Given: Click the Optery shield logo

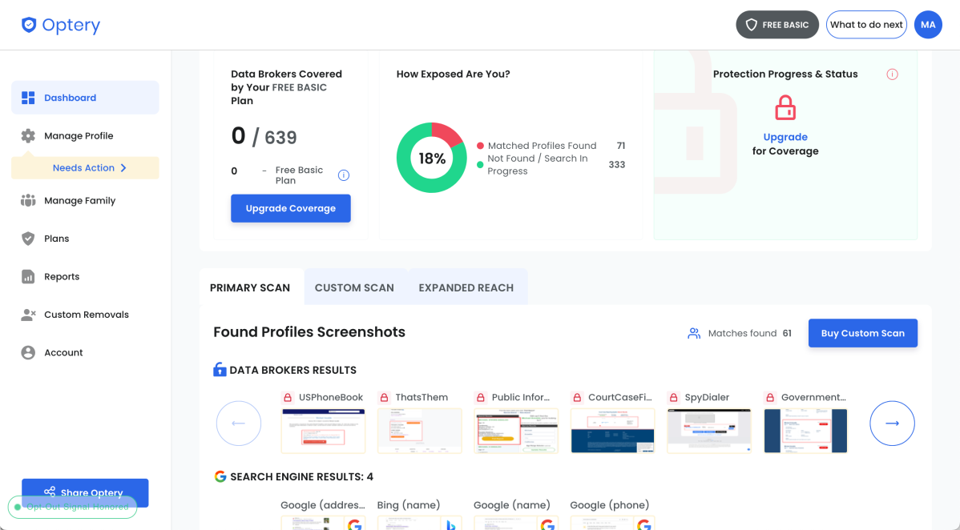Looking at the screenshot, I should [29, 25].
